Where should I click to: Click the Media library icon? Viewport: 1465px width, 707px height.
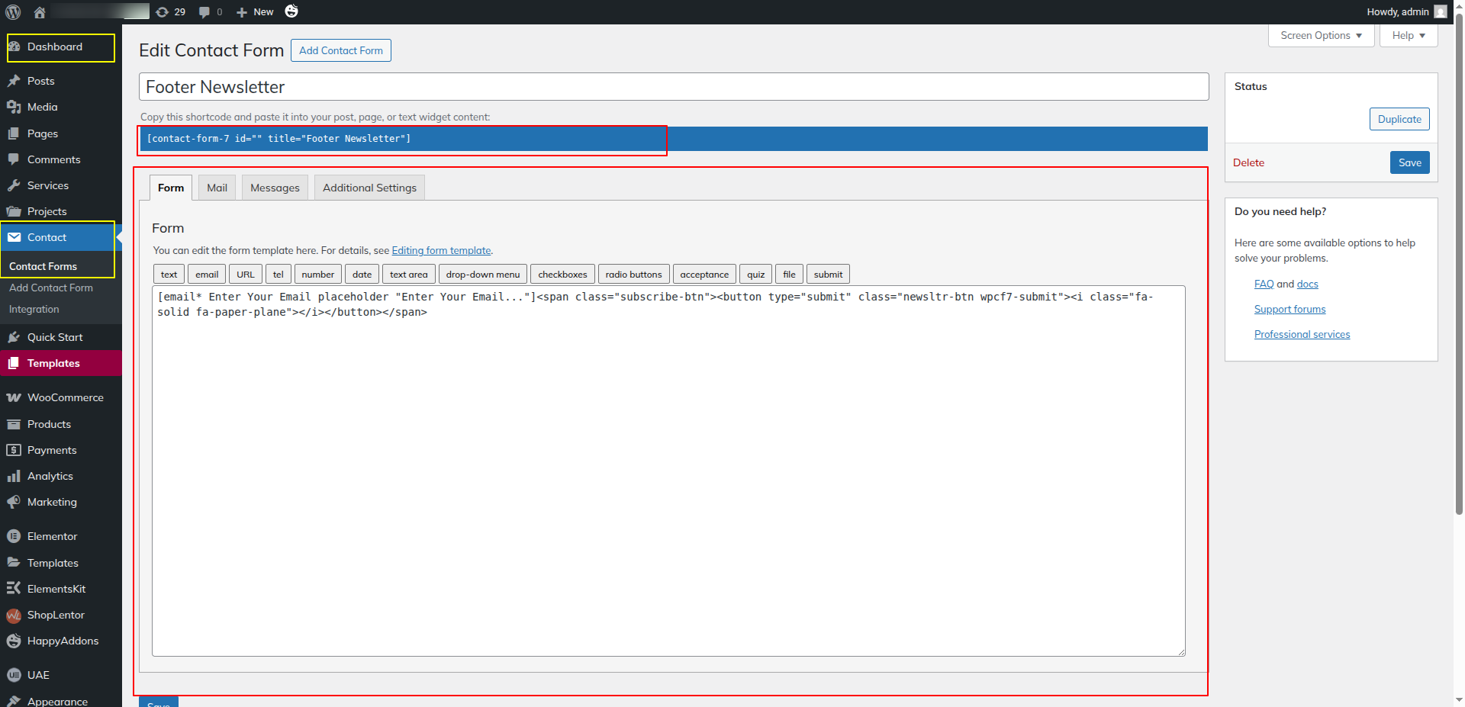click(14, 107)
